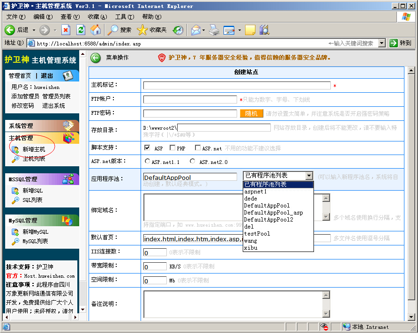Enable the PHP script support checkbox
The height and width of the screenshot is (333, 418).
(x=172, y=148)
